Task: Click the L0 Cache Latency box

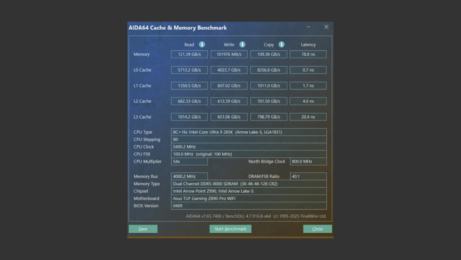Action: [x=308, y=70]
